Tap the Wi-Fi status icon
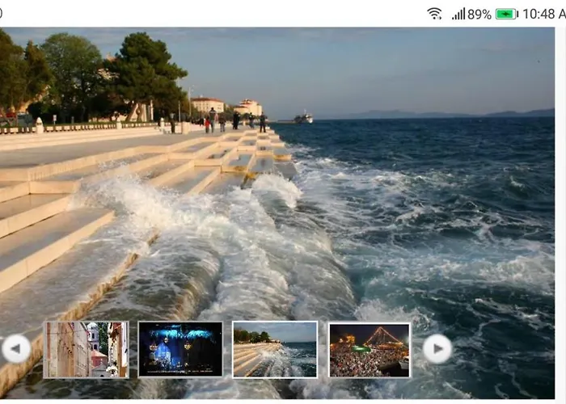The height and width of the screenshot is (404, 566). point(435,14)
